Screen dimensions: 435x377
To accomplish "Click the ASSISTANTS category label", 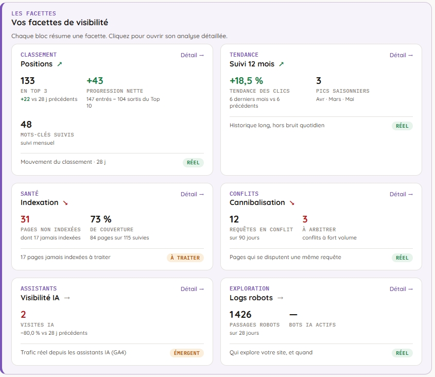I will (39, 288).
